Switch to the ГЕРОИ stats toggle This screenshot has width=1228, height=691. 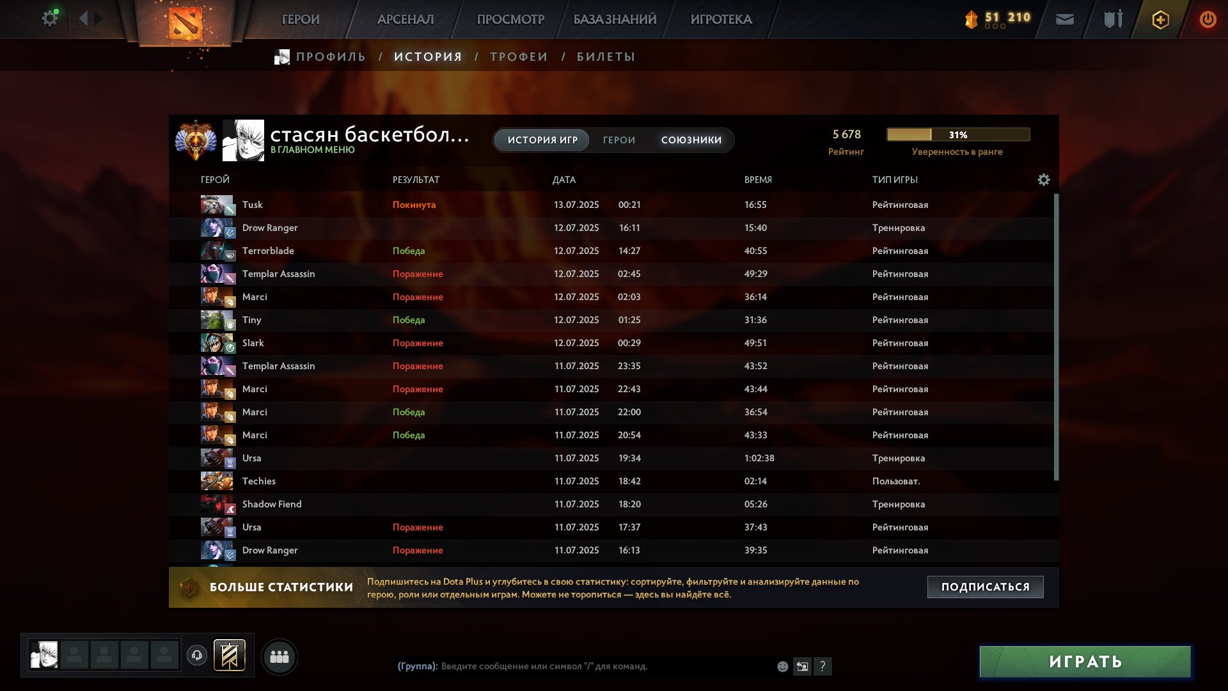click(619, 140)
